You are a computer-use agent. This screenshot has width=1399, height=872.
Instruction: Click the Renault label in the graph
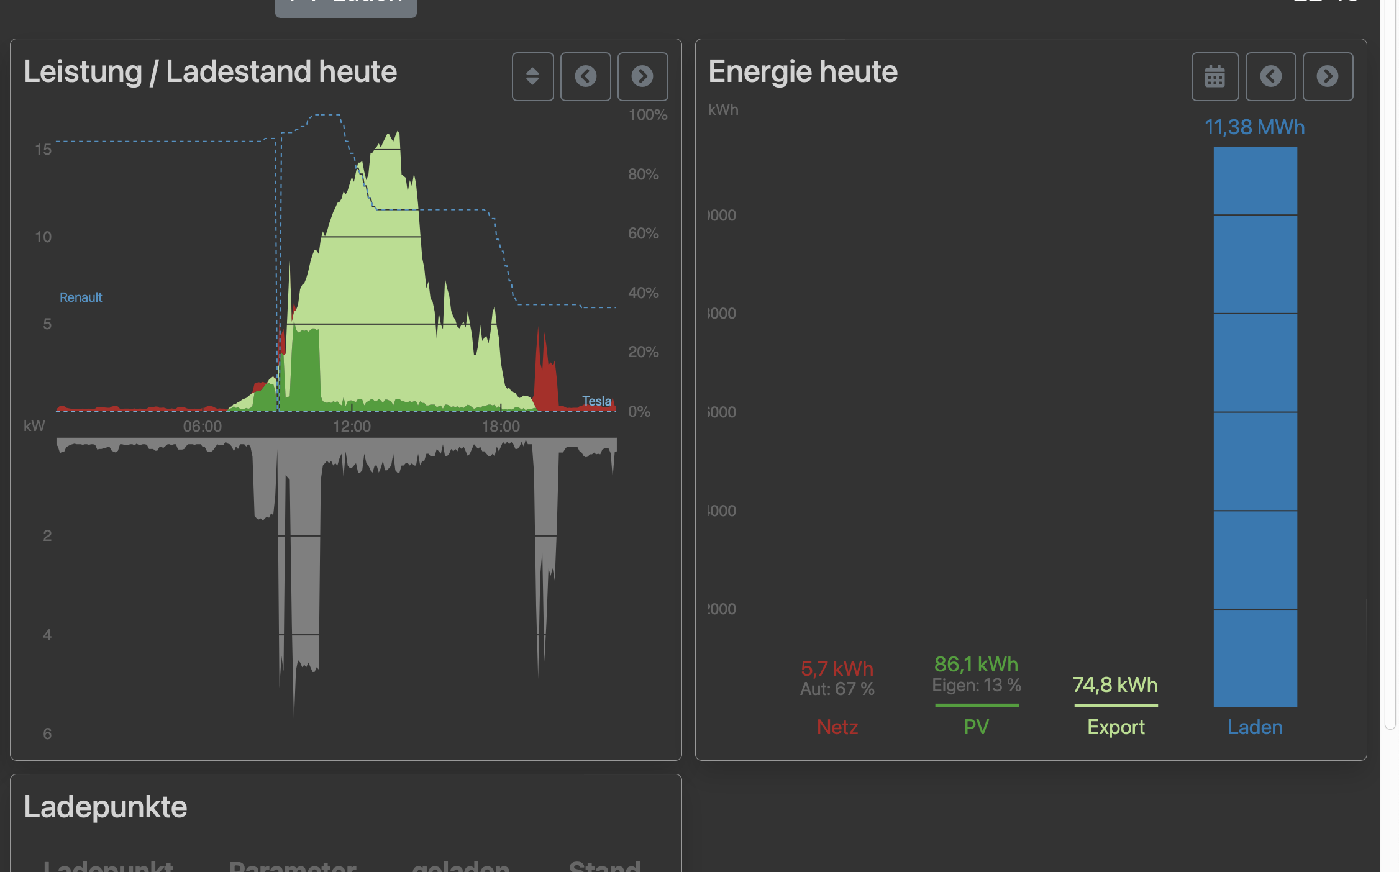(x=81, y=297)
